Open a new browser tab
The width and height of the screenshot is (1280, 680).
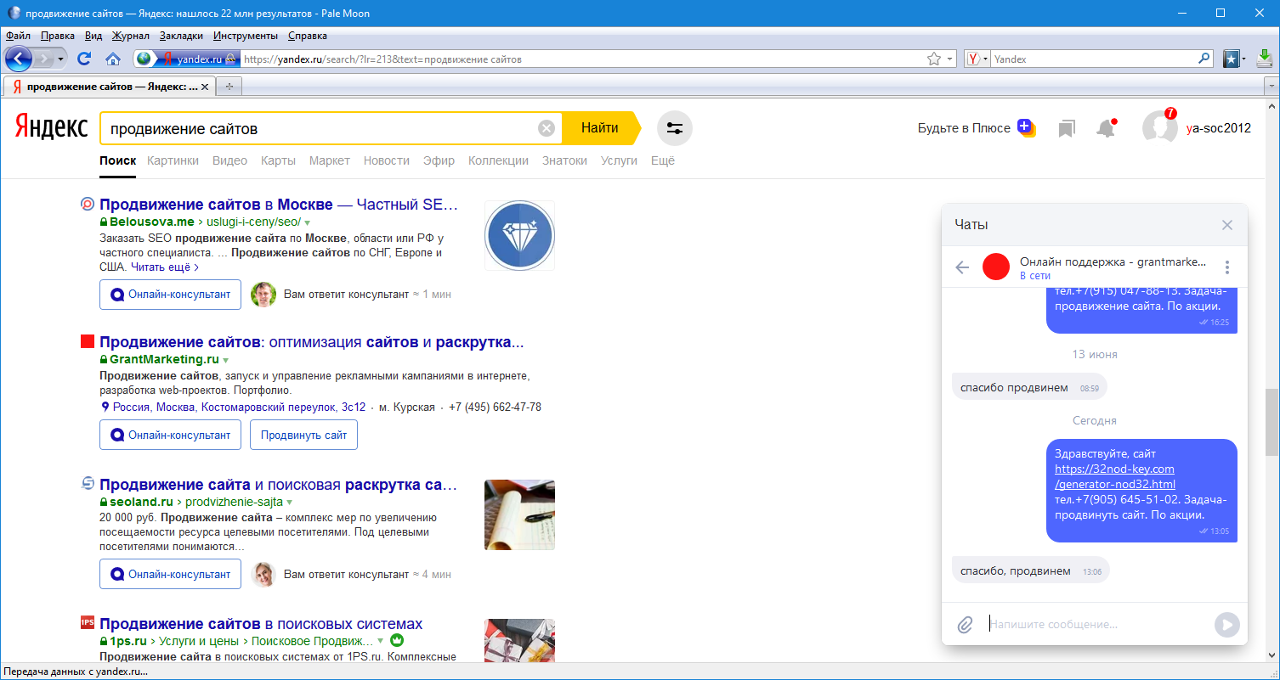pos(229,87)
